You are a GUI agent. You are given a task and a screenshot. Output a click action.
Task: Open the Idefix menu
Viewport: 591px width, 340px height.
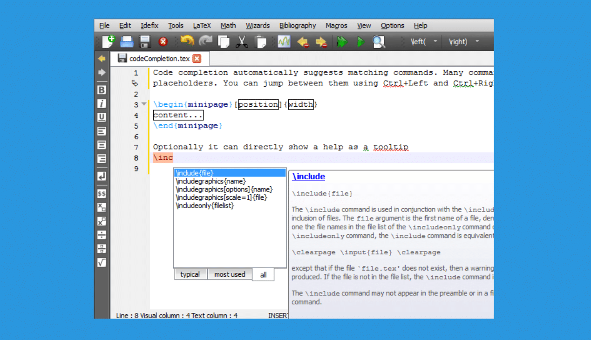149,26
